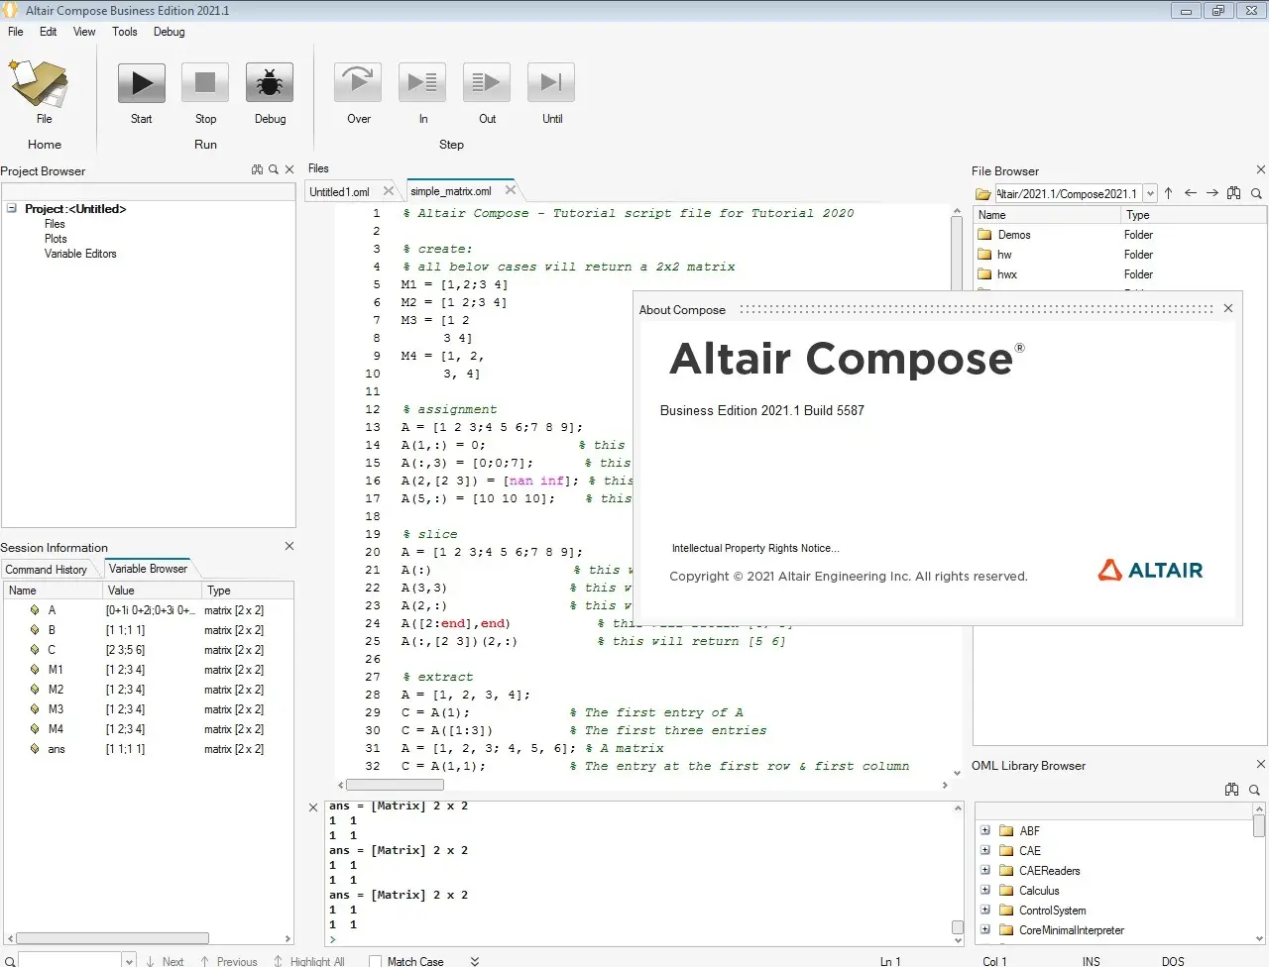This screenshot has width=1269, height=967.
Task: Go forward in File Browser navigation
Action: tap(1211, 193)
